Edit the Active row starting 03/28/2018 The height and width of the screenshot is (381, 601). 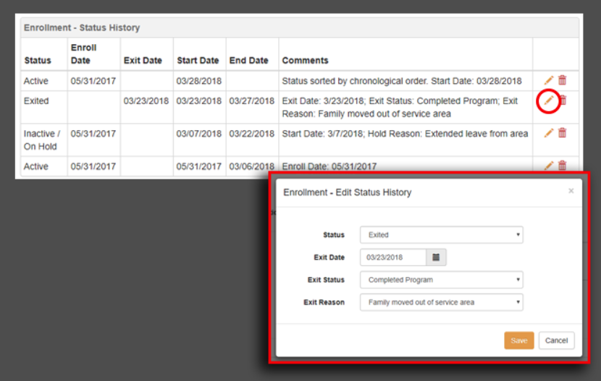click(x=548, y=80)
